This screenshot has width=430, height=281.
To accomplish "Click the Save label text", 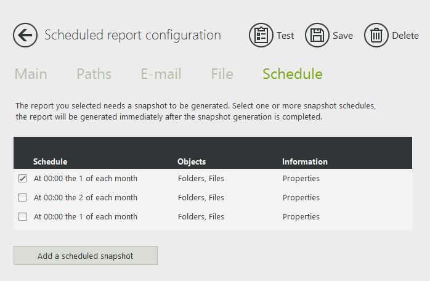I will [x=343, y=36].
